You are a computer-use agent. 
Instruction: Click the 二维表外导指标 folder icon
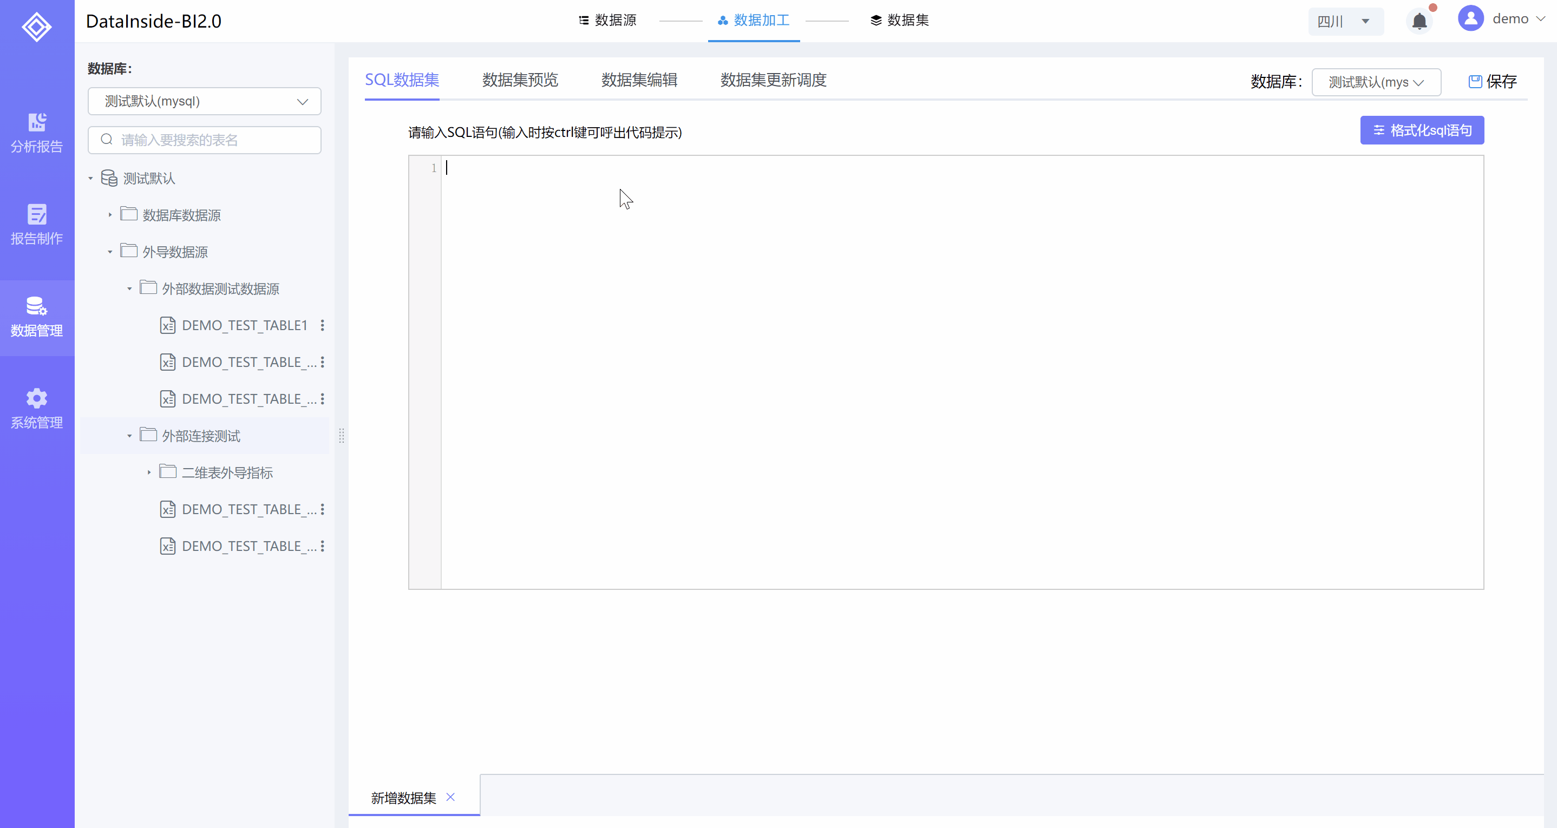point(167,472)
